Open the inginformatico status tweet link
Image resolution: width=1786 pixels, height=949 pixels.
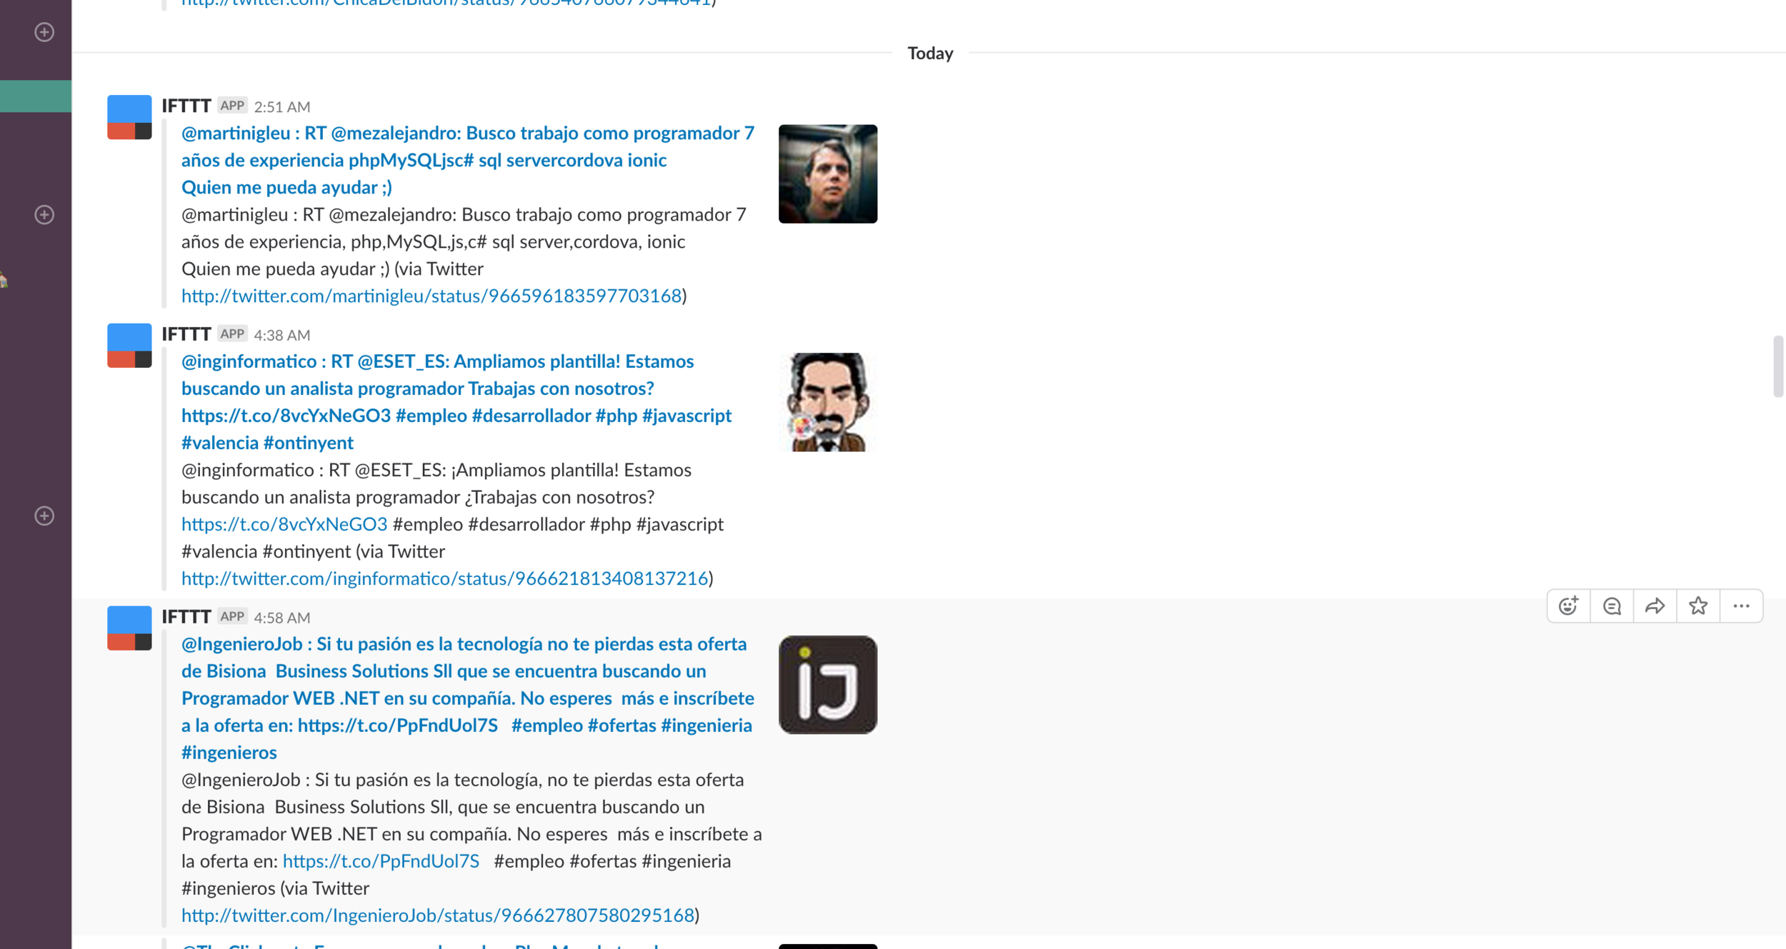pyautogui.click(x=444, y=578)
